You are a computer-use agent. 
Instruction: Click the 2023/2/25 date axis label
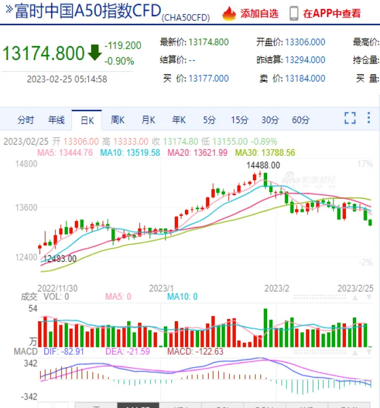pyautogui.click(x=355, y=288)
